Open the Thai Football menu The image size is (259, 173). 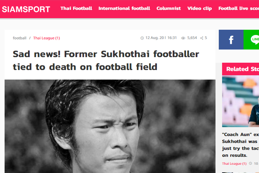point(76,8)
